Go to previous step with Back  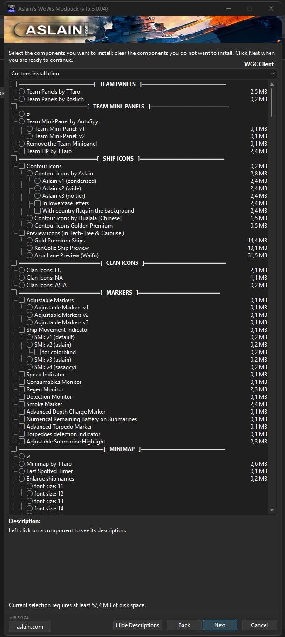[184, 625]
